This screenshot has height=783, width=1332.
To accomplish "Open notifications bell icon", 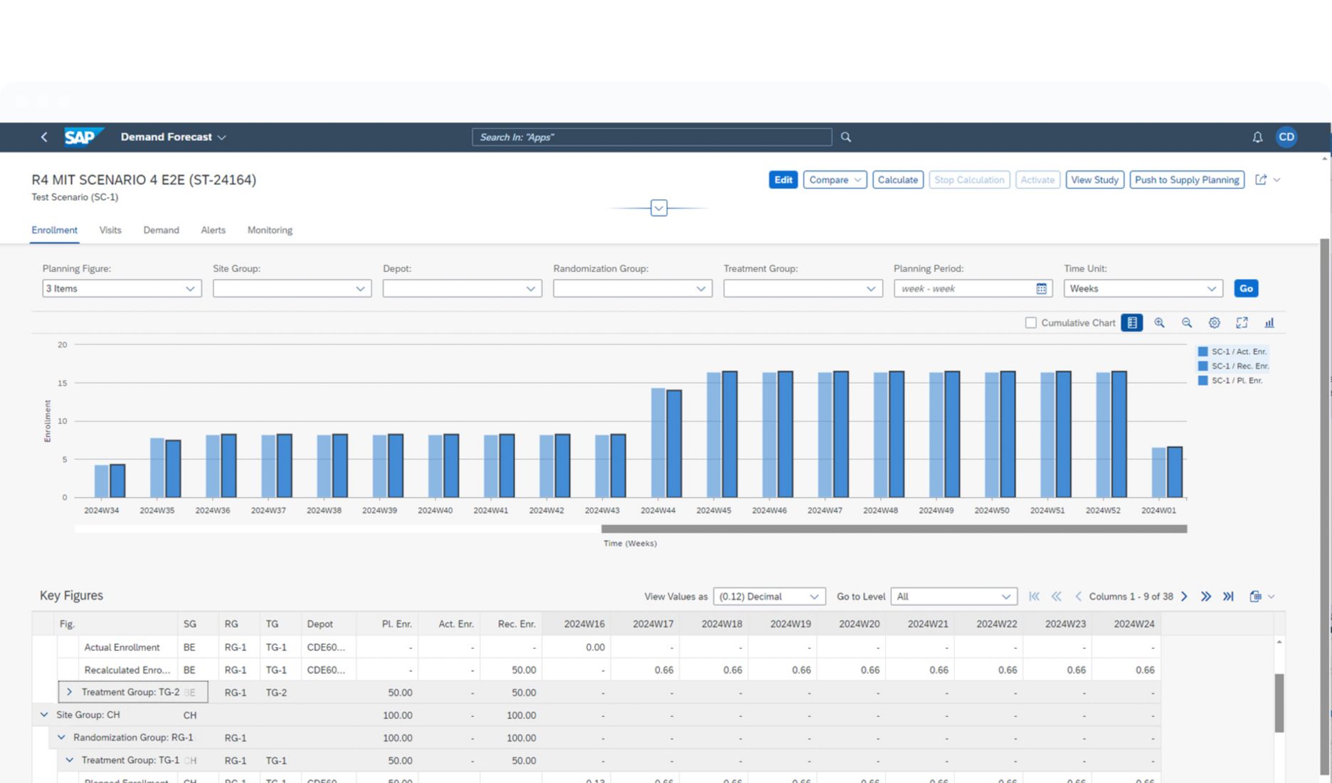I will [1257, 137].
